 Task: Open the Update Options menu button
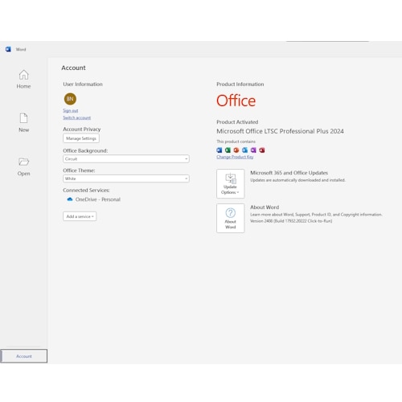point(231,183)
